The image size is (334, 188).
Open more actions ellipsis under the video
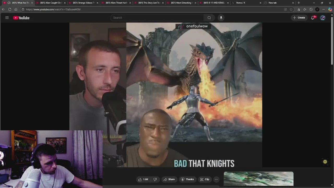[216, 179]
